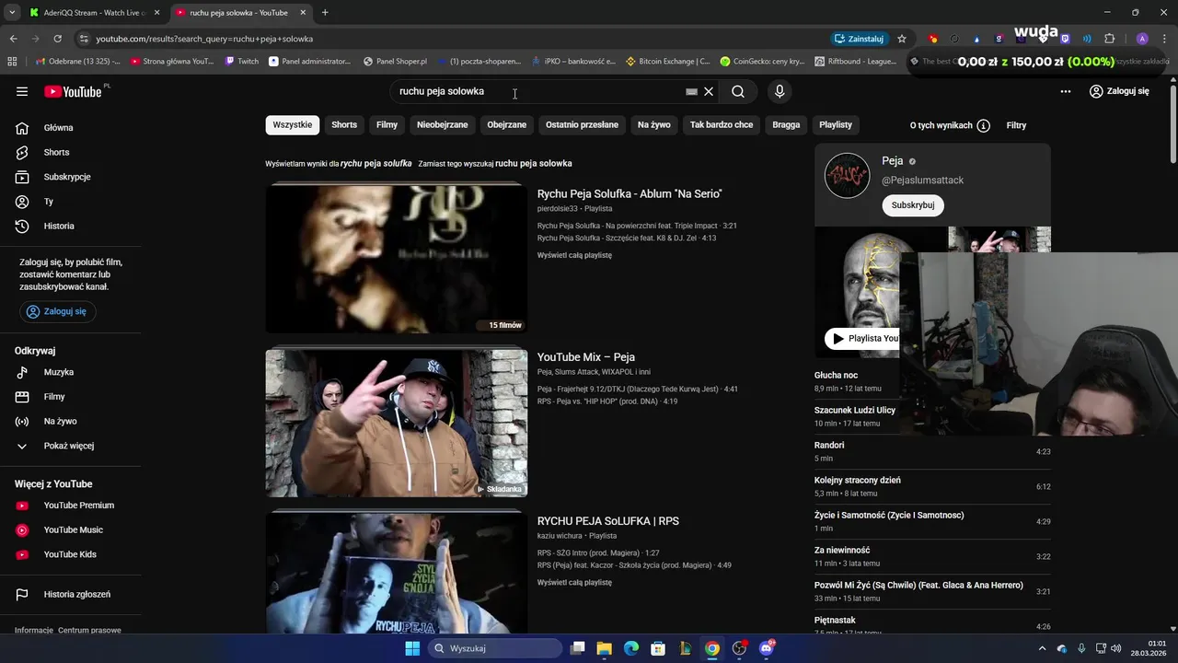Open Składanka mix thumbnail

coord(397,423)
